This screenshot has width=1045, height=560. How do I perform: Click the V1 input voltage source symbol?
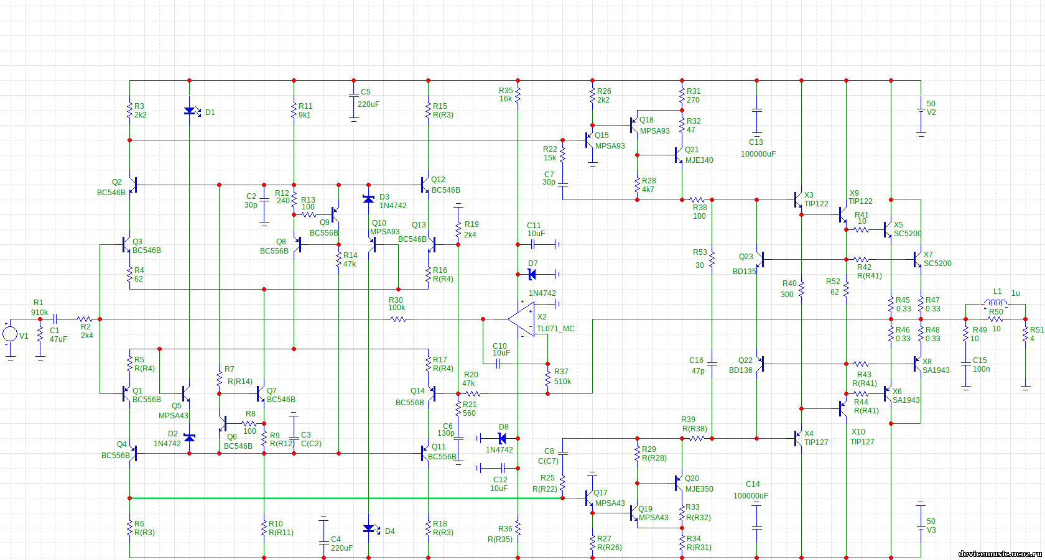[10, 334]
